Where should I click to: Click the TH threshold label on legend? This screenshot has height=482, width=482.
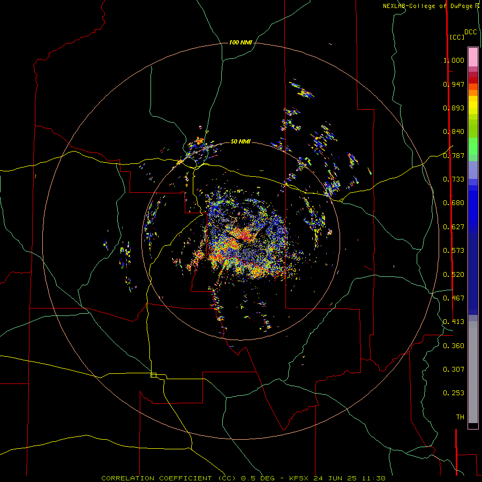click(x=460, y=417)
